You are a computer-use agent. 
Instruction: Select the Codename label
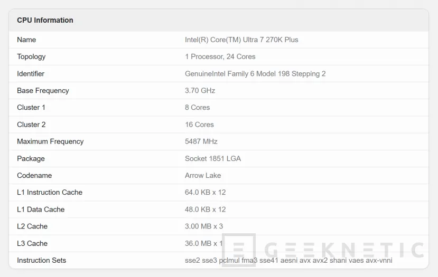pyautogui.click(x=34, y=176)
